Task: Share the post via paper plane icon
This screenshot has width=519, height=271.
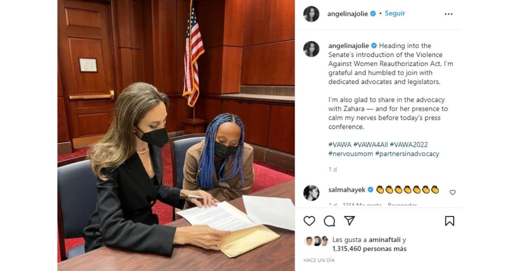Action: click(349, 221)
